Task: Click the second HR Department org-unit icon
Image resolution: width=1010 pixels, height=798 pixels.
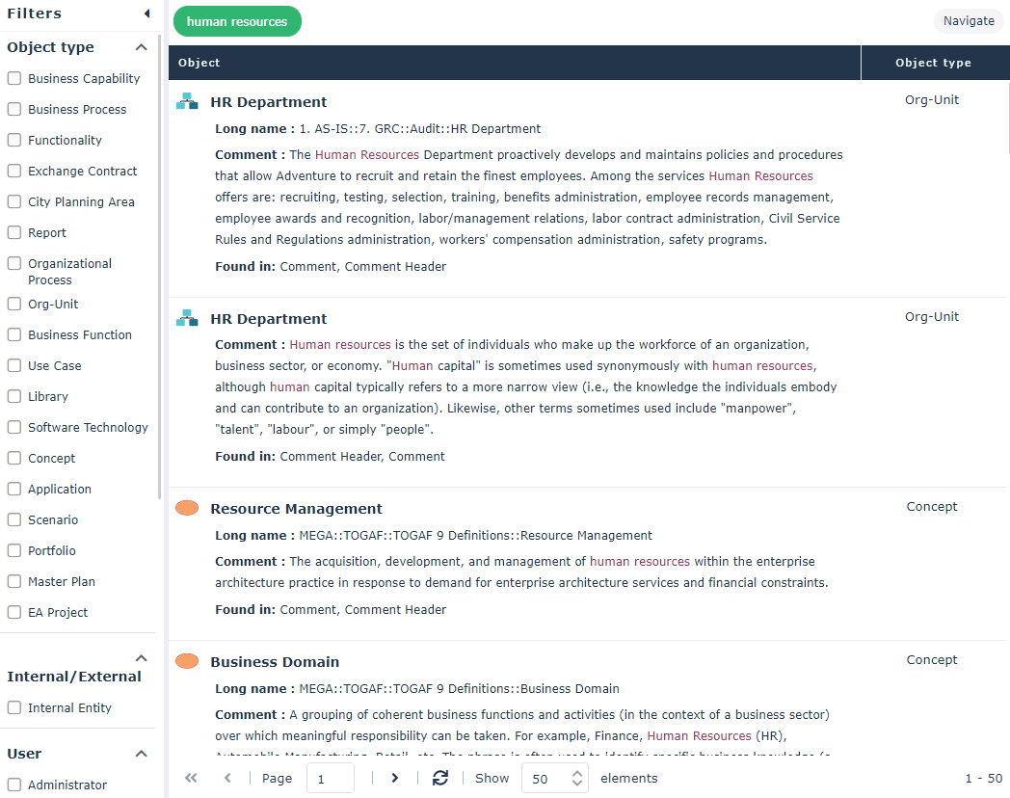Action: point(187,318)
